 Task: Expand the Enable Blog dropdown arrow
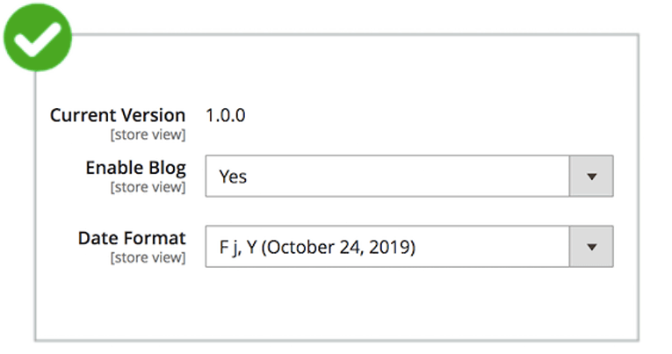click(591, 177)
